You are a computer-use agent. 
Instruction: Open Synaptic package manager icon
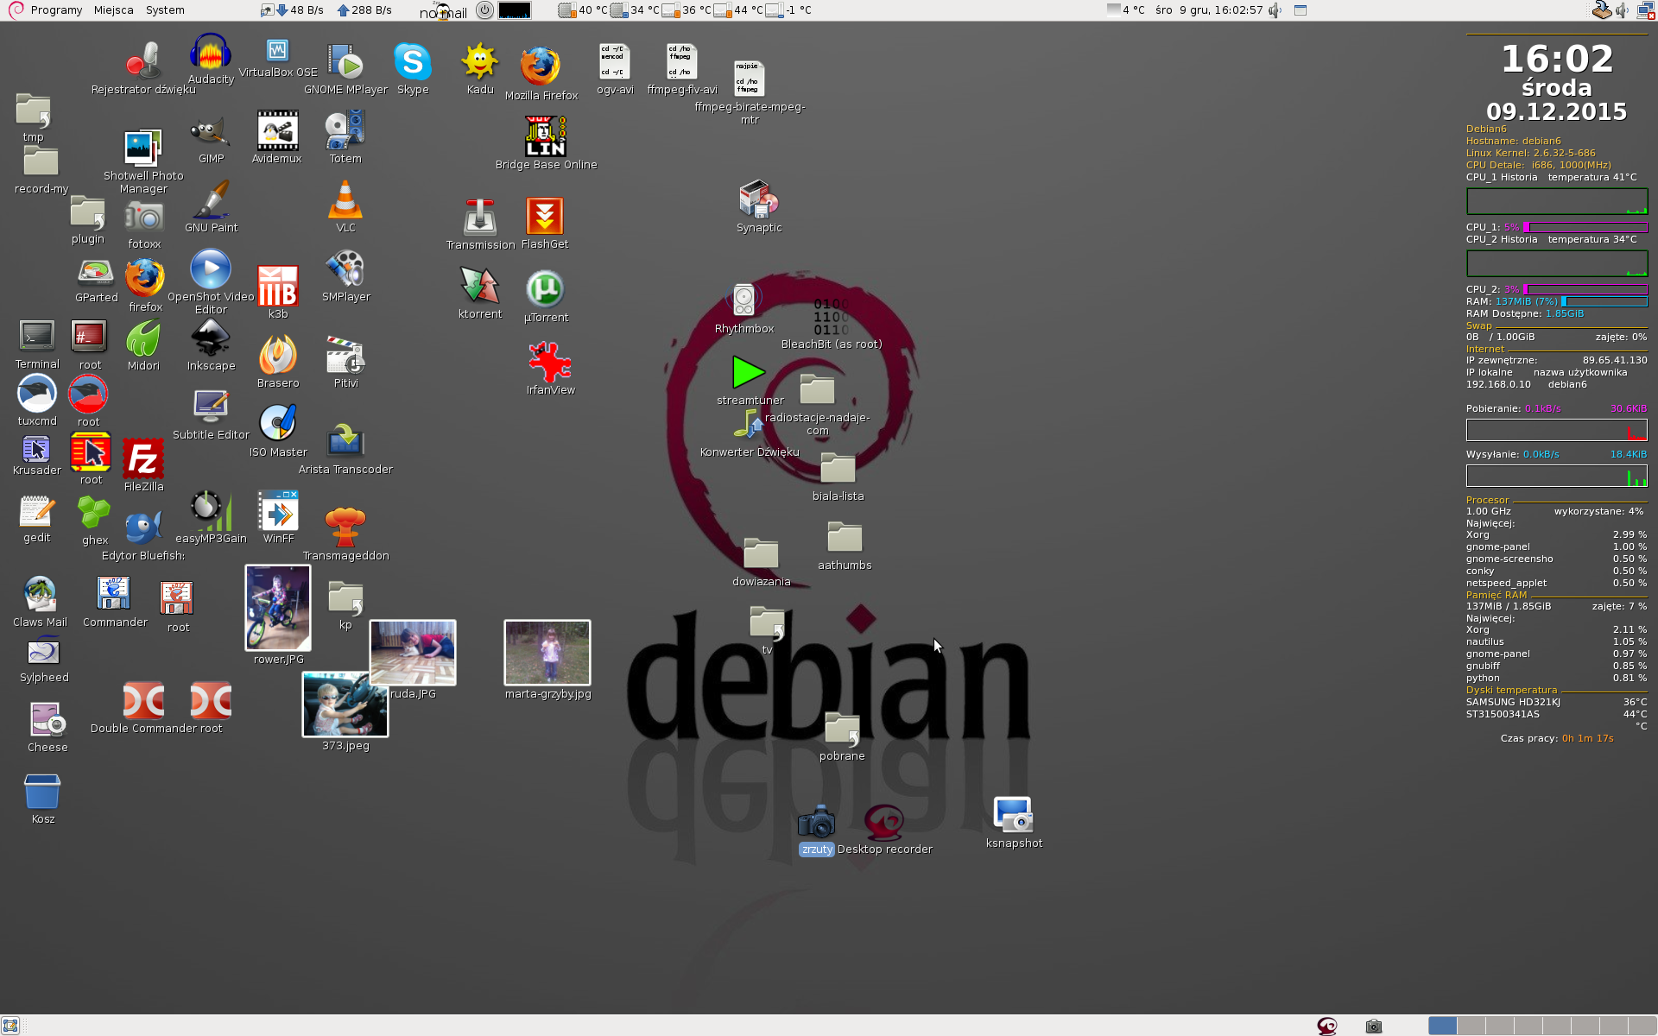(758, 199)
